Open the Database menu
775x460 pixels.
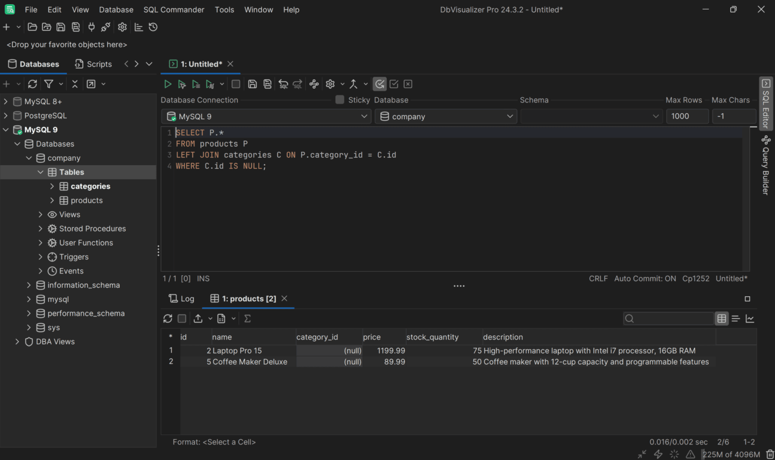(116, 10)
